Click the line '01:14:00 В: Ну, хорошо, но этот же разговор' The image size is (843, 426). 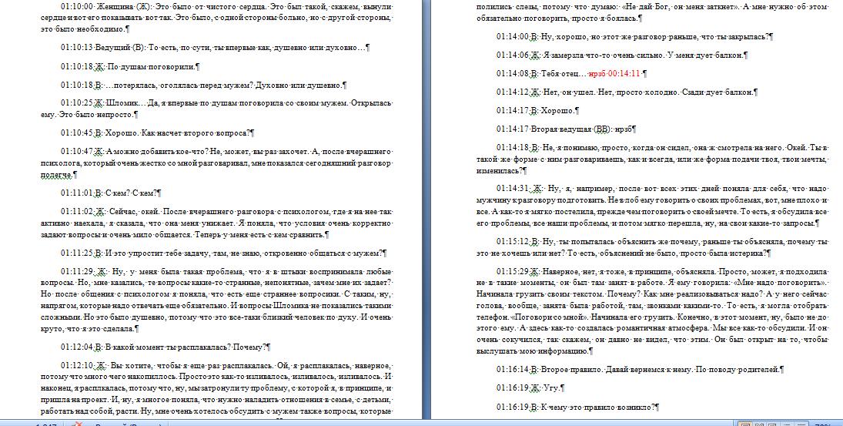(x=635, y=36)
